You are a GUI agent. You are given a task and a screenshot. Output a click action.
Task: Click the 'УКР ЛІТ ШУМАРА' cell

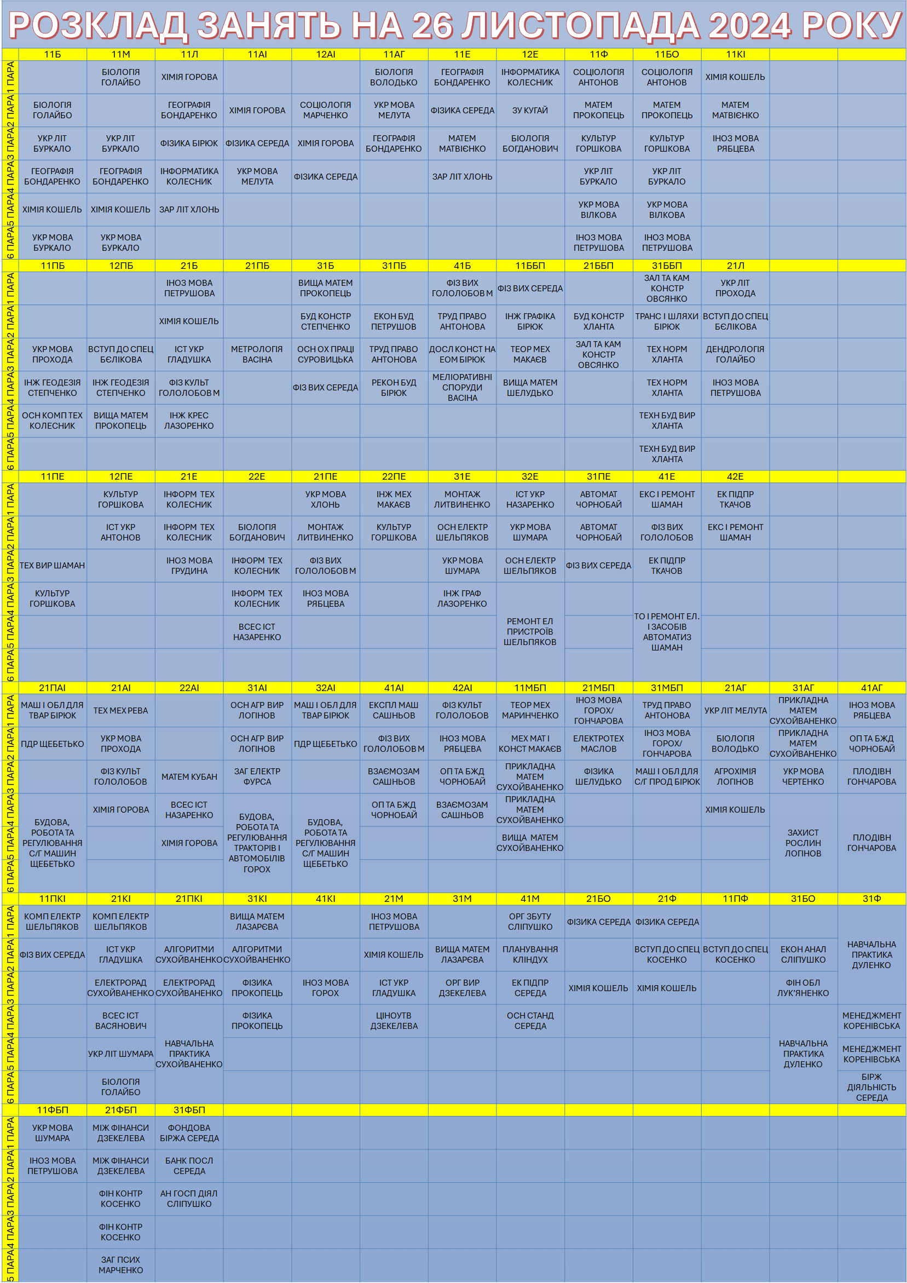(120, 1054)
